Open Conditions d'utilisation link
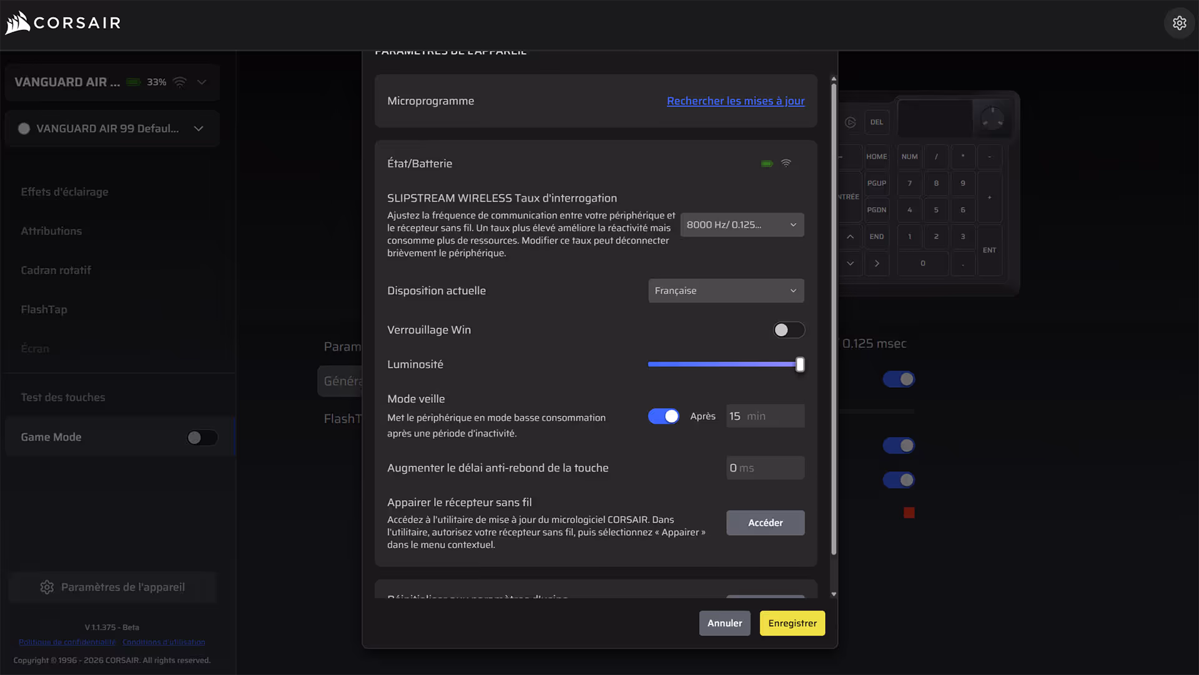 [x=164, y=642]
